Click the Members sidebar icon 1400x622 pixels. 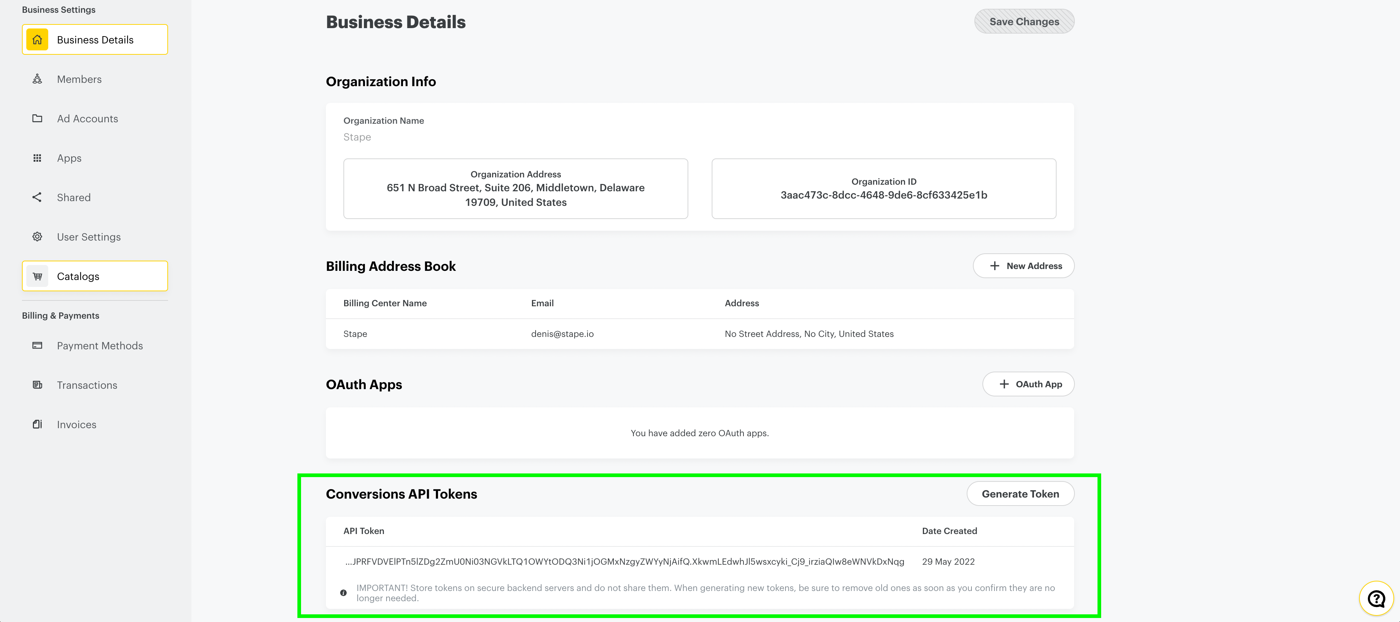37,78
